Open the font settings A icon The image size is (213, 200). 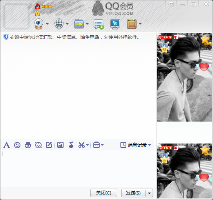pyautogui.click(x=7, y=145)
